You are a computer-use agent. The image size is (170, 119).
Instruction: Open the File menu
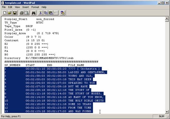click(4, 7)
